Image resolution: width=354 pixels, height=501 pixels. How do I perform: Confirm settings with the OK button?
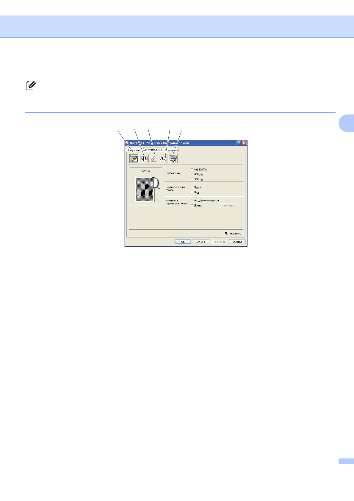pyautogui.click(x=183, y=242)
